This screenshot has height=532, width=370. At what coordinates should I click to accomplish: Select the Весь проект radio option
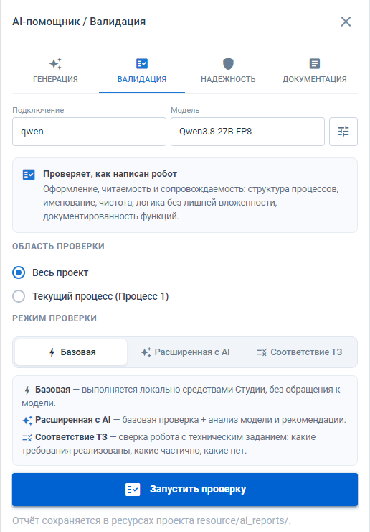[x=50, y=272]
